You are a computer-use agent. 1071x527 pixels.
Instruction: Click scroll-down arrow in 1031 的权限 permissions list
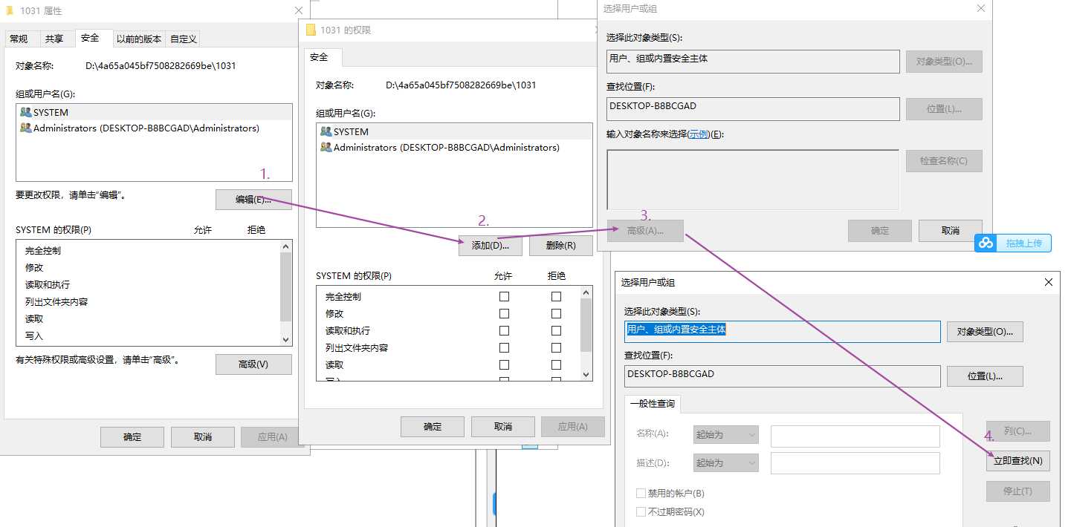586,375
